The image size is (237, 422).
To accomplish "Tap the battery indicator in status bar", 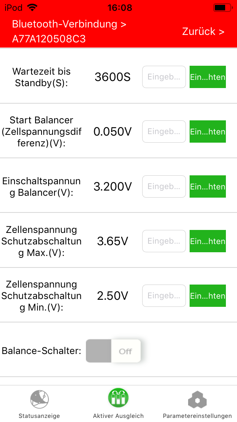I will click(221, 7).
